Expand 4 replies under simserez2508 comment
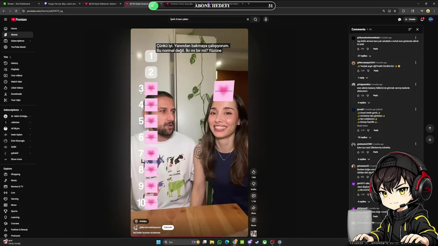This screenshot has height=246, width=438. pyautogui.click(x=364, y=159)
